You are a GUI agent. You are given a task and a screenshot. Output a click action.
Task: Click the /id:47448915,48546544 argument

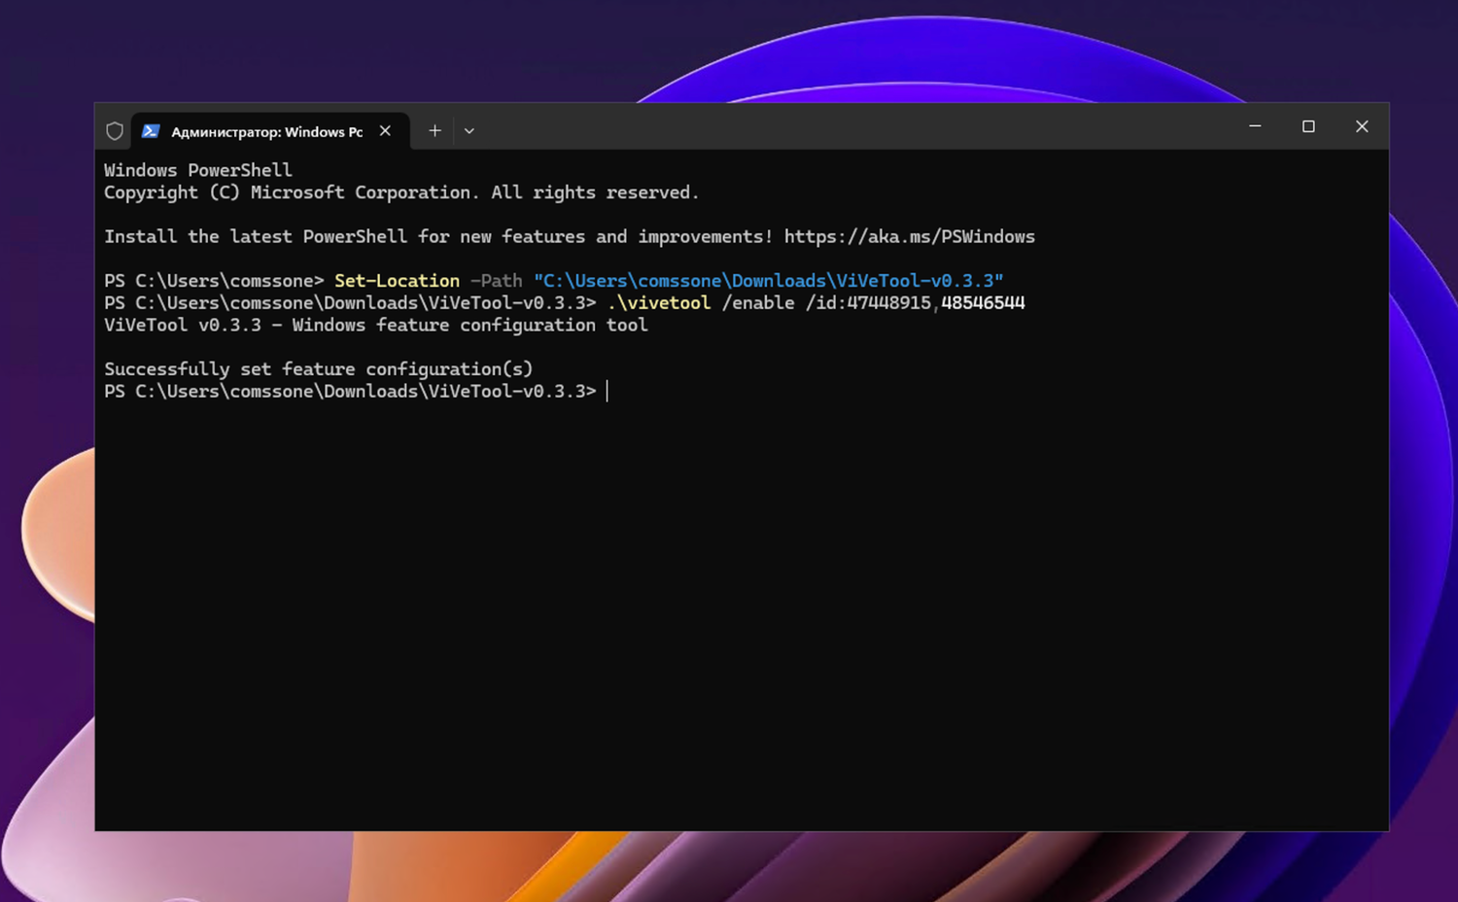click(915, 303)
